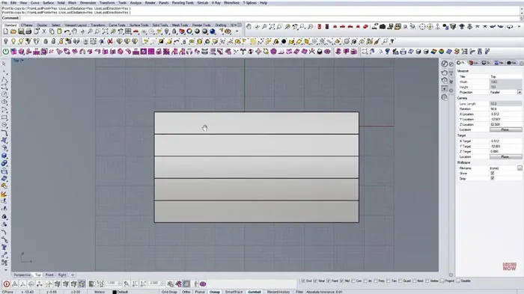Screen dimensions: 524x294
Task: Click the green power icon on paneling toolbar
Action: tap(6, 52)
